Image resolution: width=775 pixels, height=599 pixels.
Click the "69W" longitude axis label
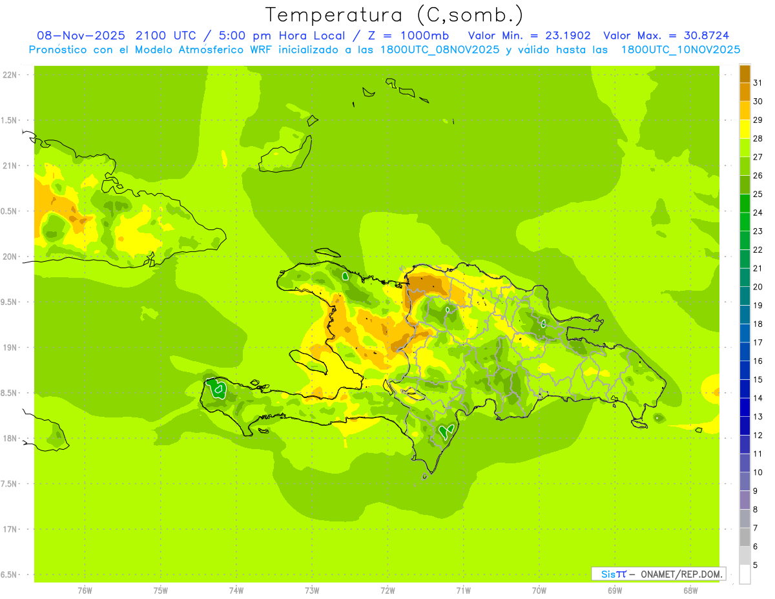(615, 591)
